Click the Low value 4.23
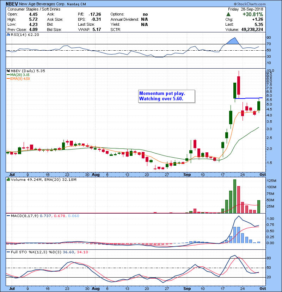 click(33, 25)
